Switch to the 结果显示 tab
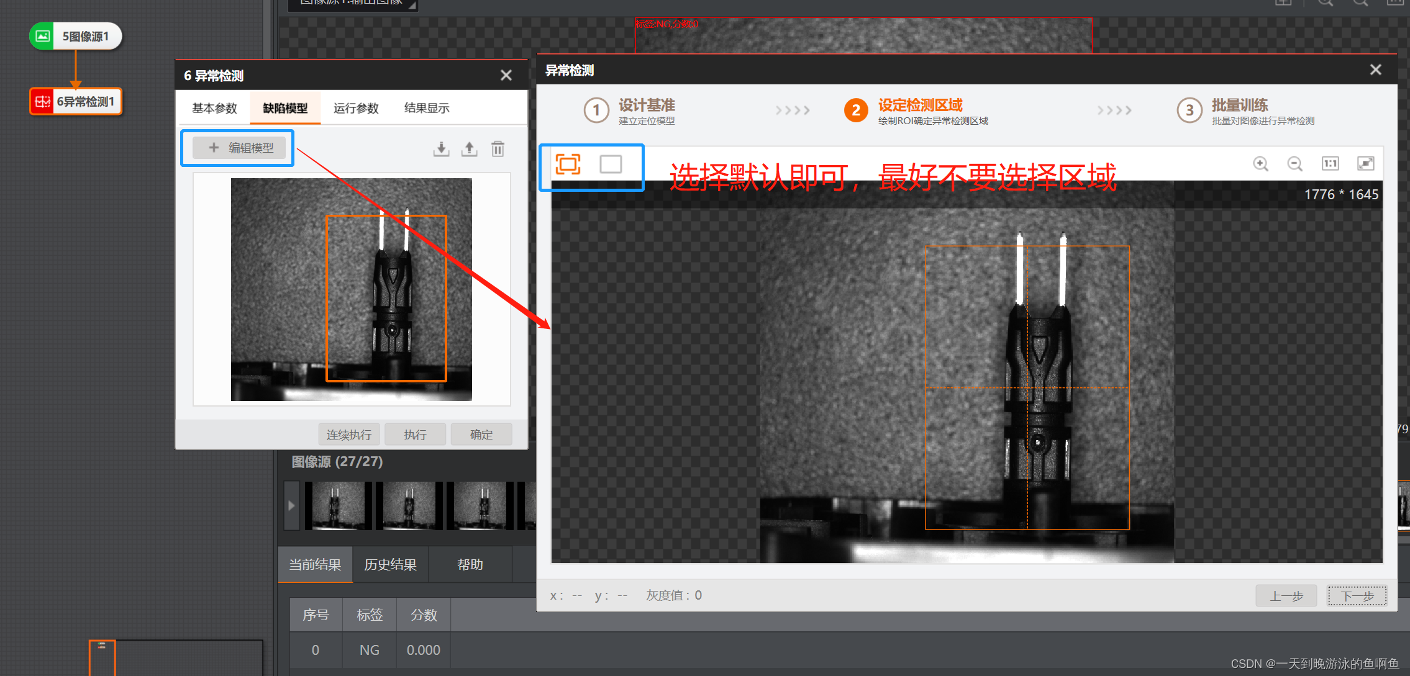The image size is (1410, 676). pyautogui.click(x=427, y=108)
